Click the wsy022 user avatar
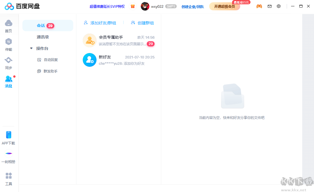 [145, 6]
